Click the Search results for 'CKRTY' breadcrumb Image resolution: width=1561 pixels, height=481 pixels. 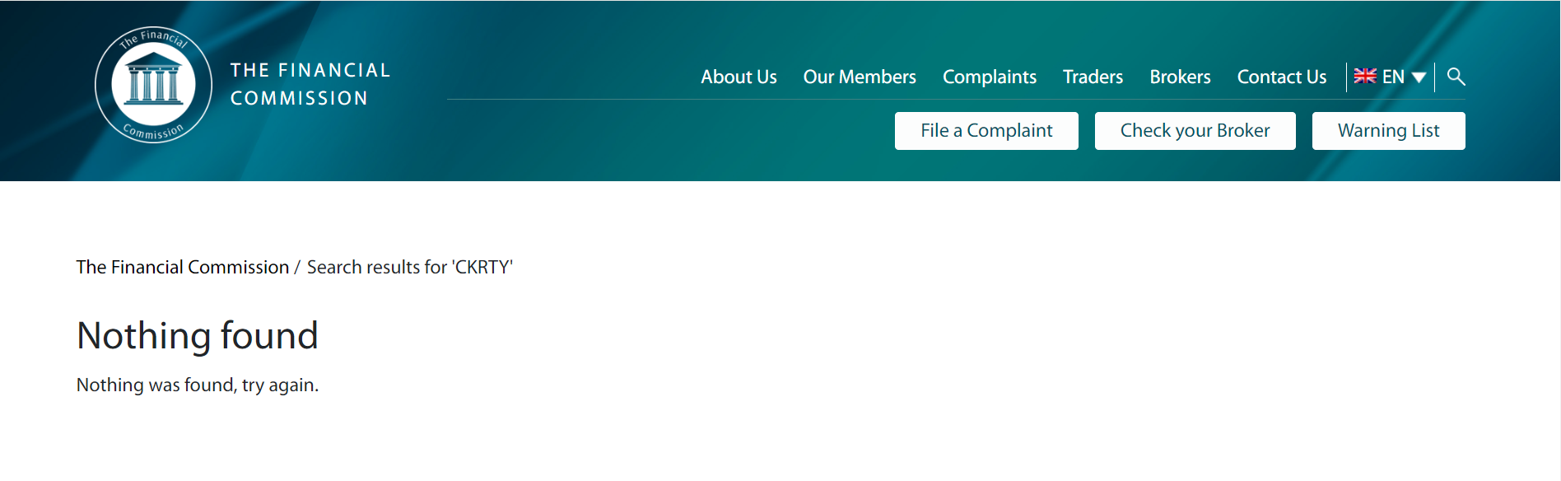point(410,267)
